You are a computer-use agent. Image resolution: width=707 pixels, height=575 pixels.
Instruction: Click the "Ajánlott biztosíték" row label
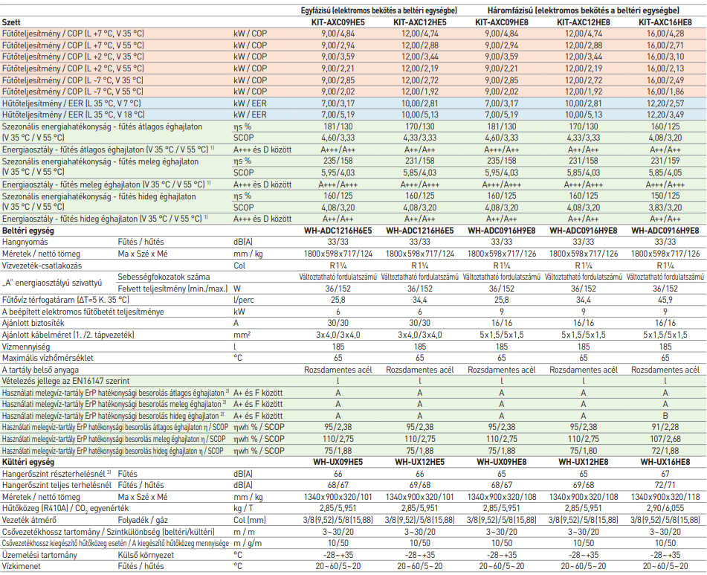coord(33,324)
